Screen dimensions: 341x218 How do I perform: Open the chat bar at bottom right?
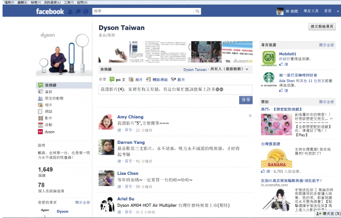pyautogui.click(x=328, y=214)
